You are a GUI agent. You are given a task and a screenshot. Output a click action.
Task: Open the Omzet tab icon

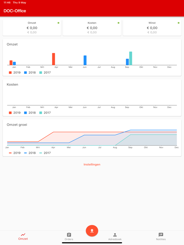coord(23,234)
